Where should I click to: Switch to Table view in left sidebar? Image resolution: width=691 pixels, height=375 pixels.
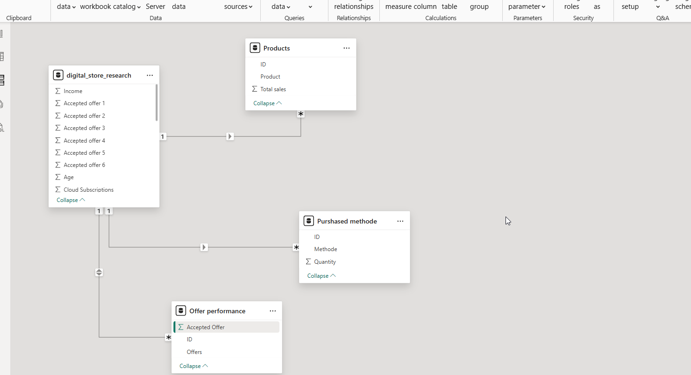(x=2, y=57)
